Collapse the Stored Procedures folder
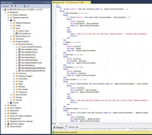 tap(14, 44)
